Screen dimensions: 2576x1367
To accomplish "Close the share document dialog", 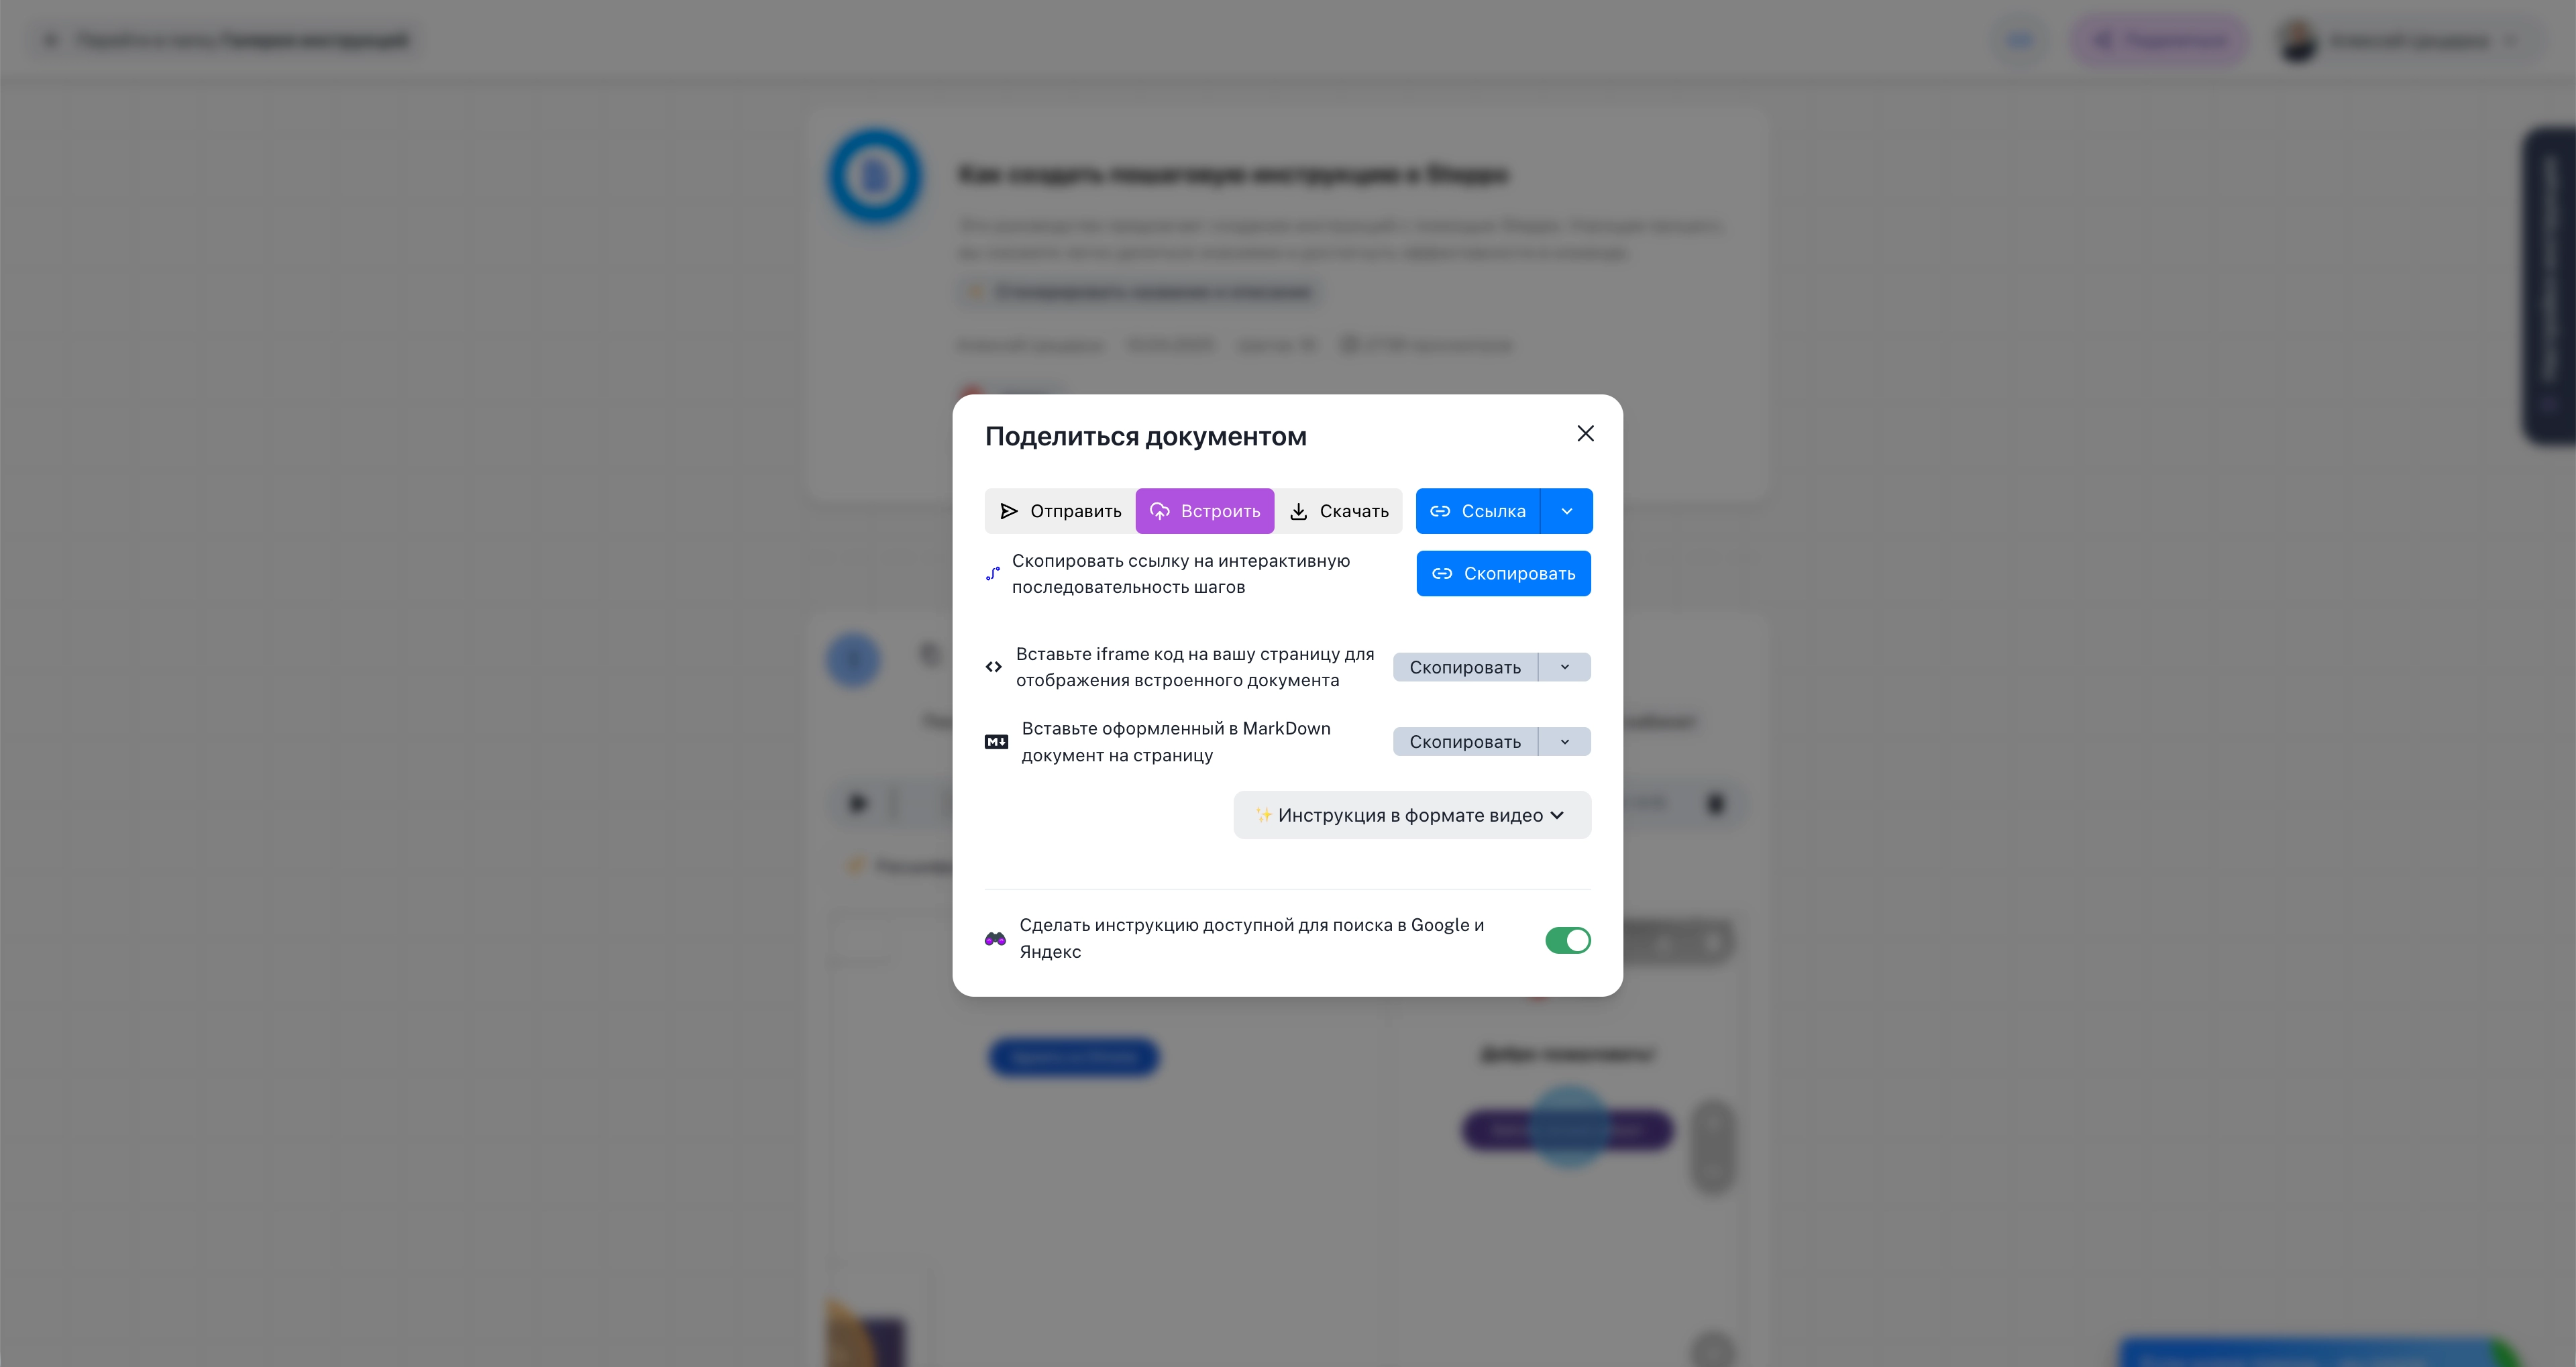I will point(1585,433).
